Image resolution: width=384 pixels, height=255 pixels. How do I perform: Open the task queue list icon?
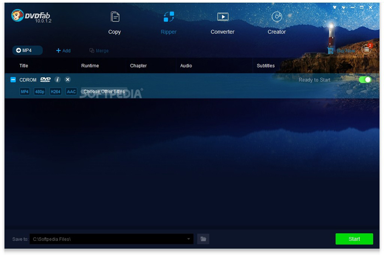(x=366, y=50)
